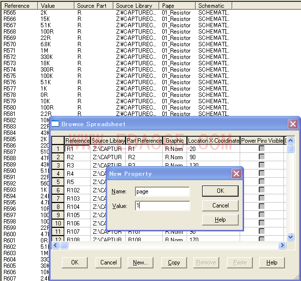The image size is (301, 281).
Task: Click the Name input field containing page
Action: (x=162, y=191)
